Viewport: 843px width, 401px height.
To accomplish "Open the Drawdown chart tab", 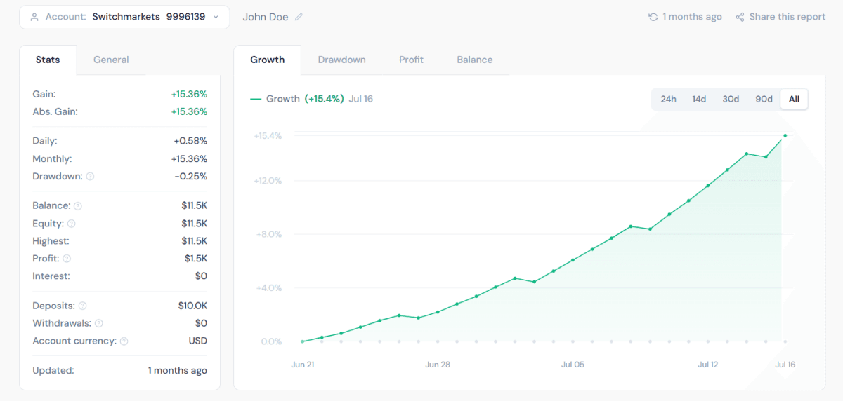I will click(x=341, y=60).
